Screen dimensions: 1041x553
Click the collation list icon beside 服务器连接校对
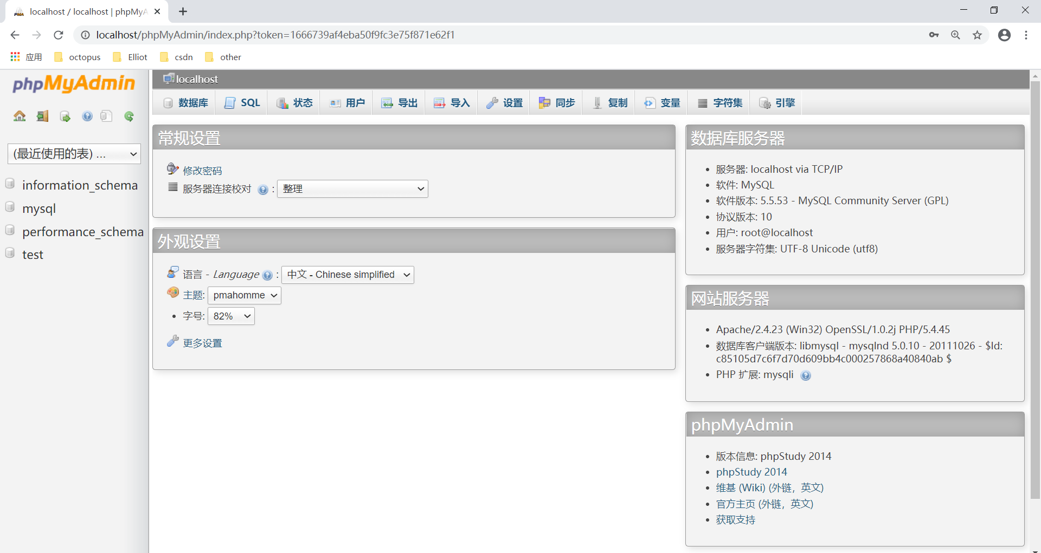173,187
